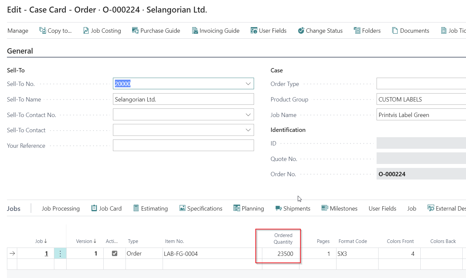Click the Acti... column header
The height and width of the screenshot is (278, 466).
tap(112, 241)
